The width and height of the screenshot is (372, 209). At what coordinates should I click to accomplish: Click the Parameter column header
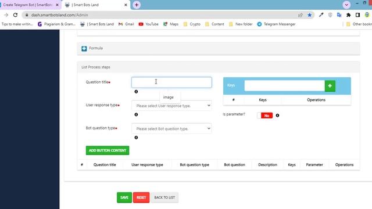coord(314,165)
